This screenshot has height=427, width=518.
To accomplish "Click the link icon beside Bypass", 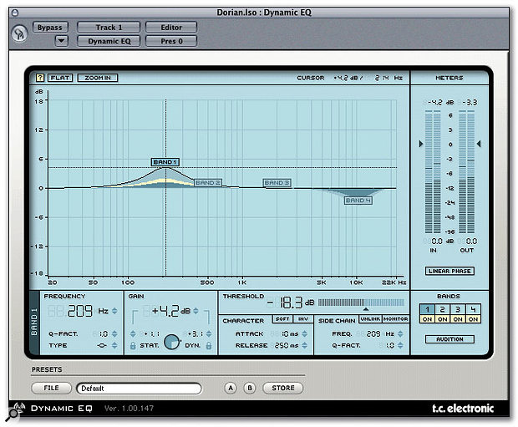I will point(19,33).
